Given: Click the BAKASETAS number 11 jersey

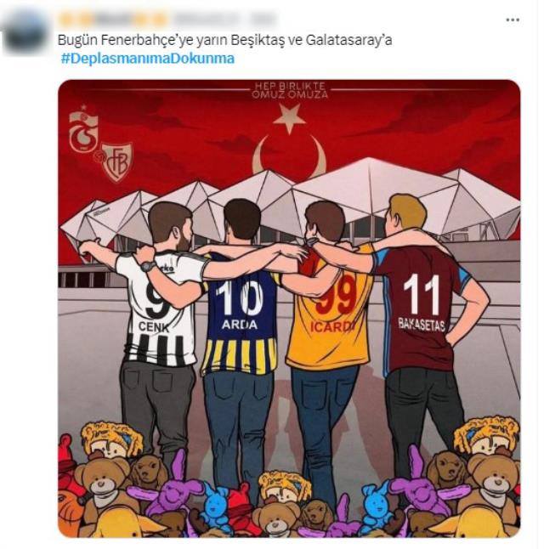Looking at the screenshot, I should coord(422,310).
